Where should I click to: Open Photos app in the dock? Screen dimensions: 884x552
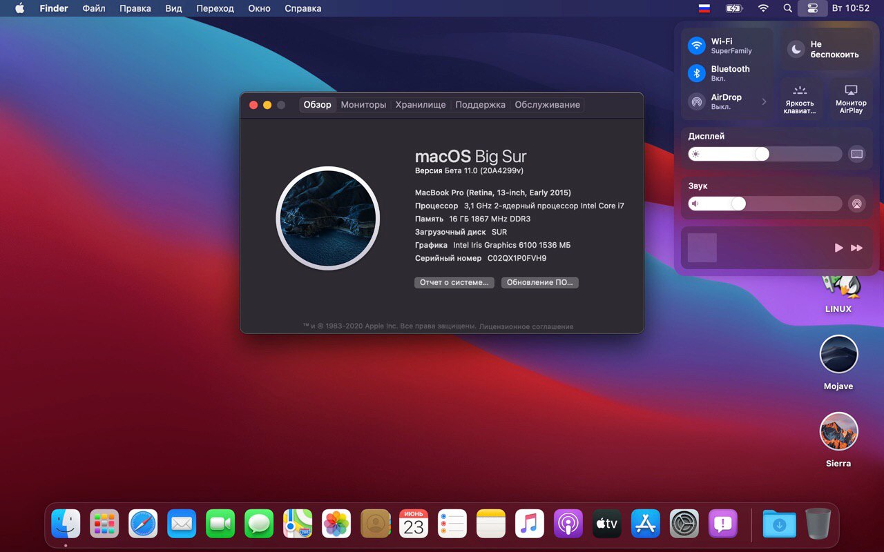(x=336, y=524)
